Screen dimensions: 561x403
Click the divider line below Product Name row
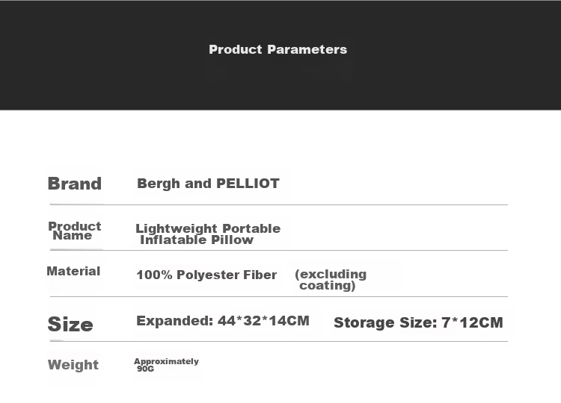[279, 250]
